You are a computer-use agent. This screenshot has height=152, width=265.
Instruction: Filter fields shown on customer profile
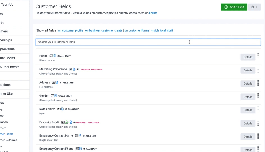[70, 30]
